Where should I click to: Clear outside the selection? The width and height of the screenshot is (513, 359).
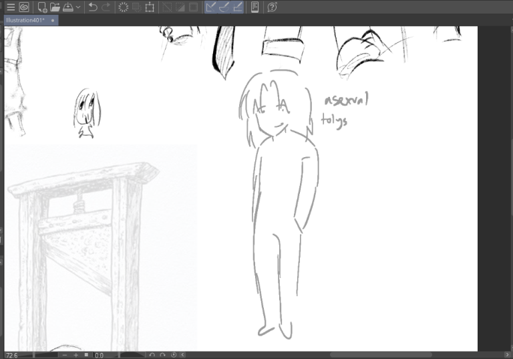point(136,7)
